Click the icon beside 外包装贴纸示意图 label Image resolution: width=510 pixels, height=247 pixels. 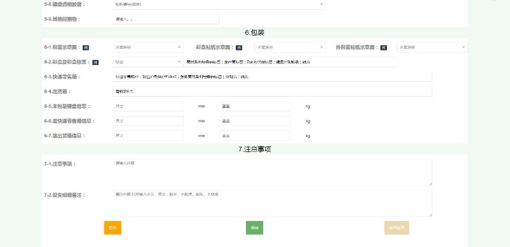coord(384,47)
